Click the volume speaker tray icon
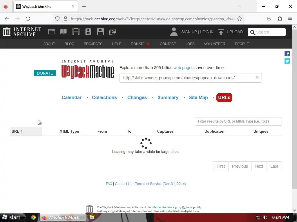This screenshot has height=222, width=297. click(x=265, y=217)
